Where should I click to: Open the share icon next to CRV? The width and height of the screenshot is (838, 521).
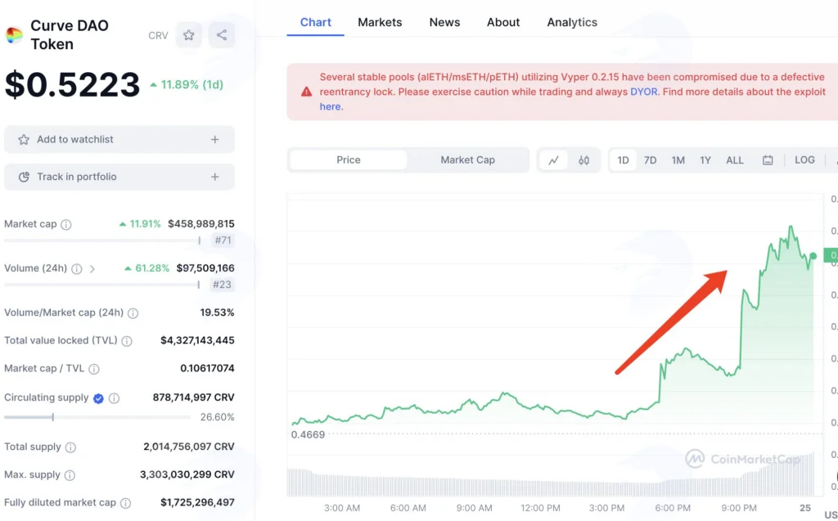click(221, 35)
